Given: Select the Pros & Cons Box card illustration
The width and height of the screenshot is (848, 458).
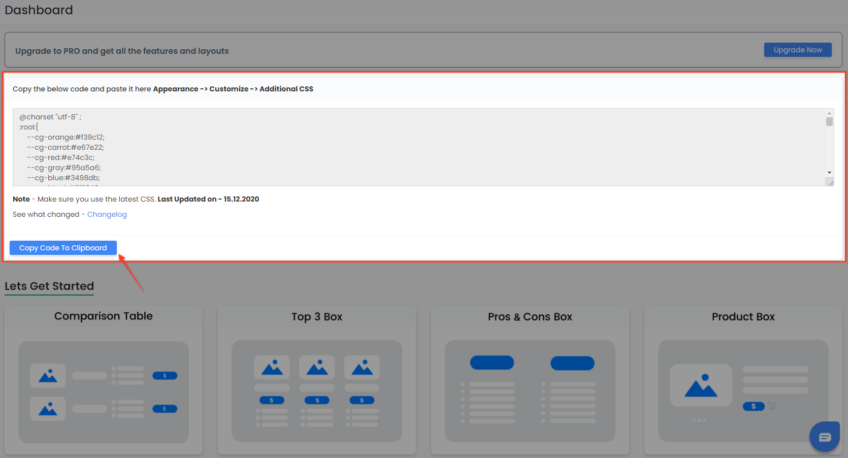Looking at the screenshot, I should (530, 391).
